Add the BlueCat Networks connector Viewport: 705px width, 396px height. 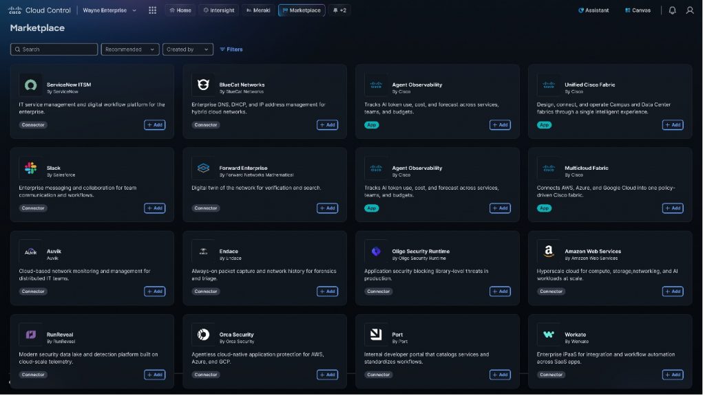328,125
